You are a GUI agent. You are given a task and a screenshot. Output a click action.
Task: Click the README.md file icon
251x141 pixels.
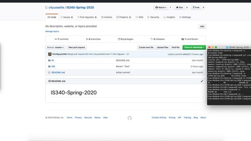click(x=49, y=72)
